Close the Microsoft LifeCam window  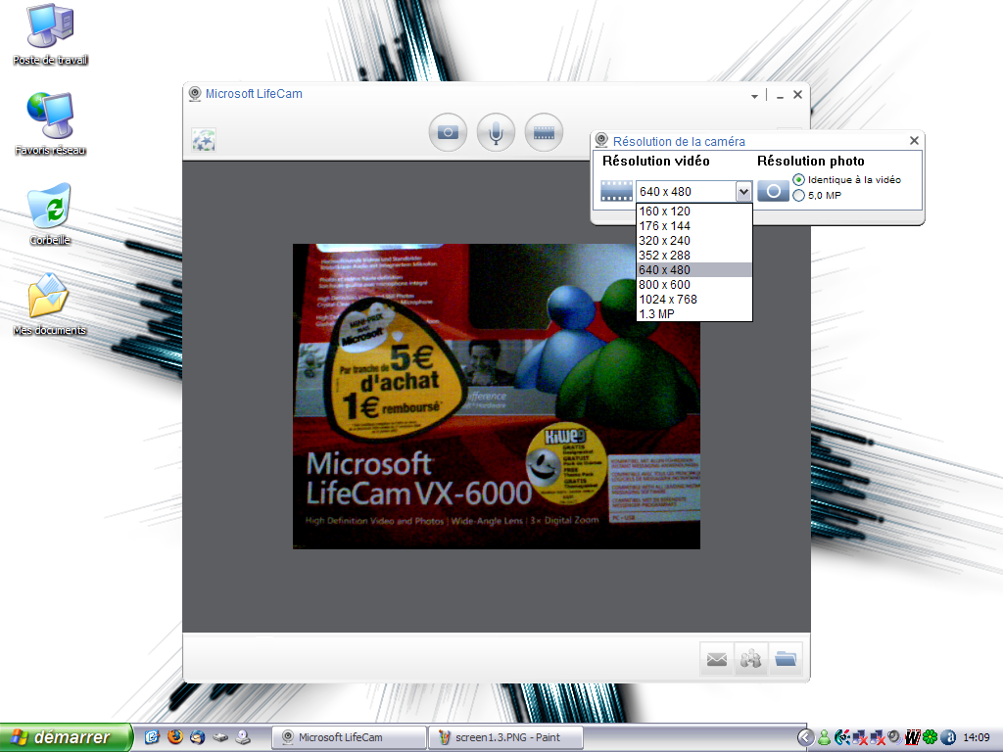pyautogui.click(x=797, y=95)
